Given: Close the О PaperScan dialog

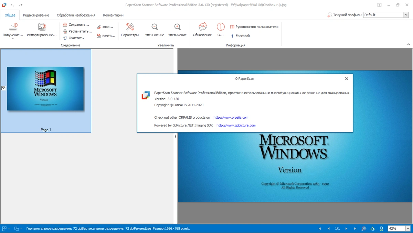Looking at the screenshot, I should click(x=347, y=79).
